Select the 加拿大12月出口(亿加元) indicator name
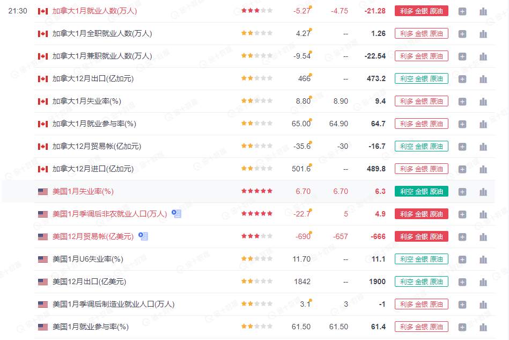 coord(93,78)
